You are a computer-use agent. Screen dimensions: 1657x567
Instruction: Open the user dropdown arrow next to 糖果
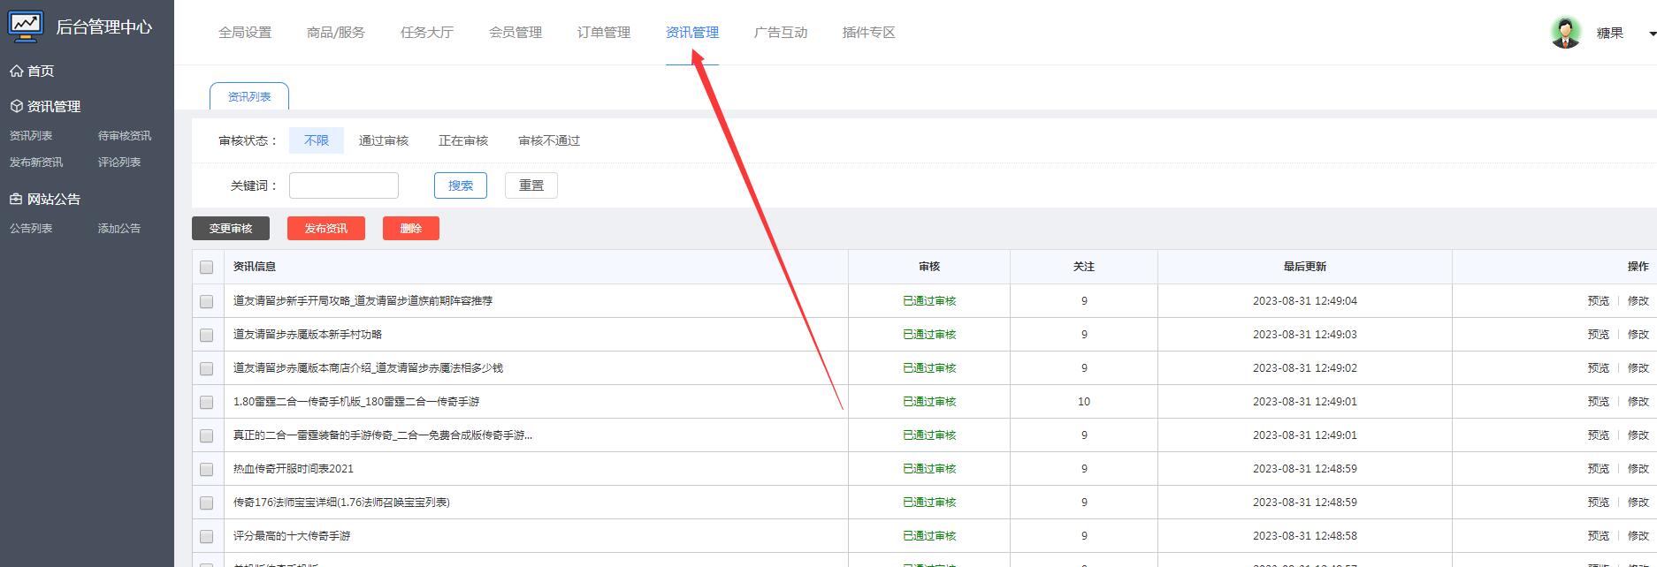(x=1651, y=34)
